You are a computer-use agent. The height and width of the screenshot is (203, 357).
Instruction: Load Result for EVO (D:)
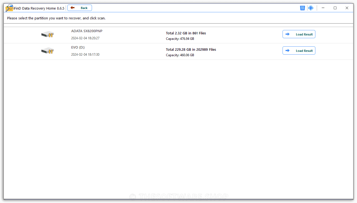pyautogui.click(x=299, y=50)
